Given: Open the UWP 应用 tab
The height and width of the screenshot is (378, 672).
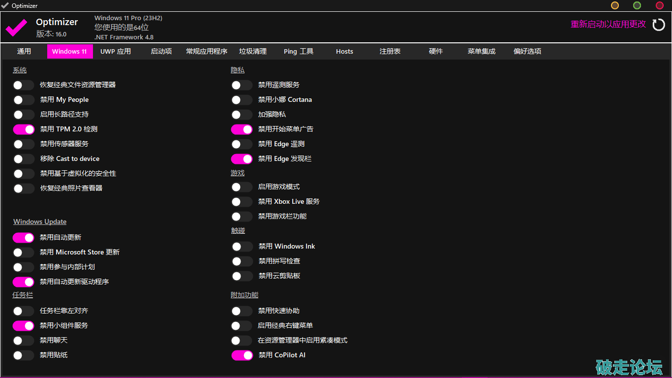Looking at the screenshot, I should point(116,51).
